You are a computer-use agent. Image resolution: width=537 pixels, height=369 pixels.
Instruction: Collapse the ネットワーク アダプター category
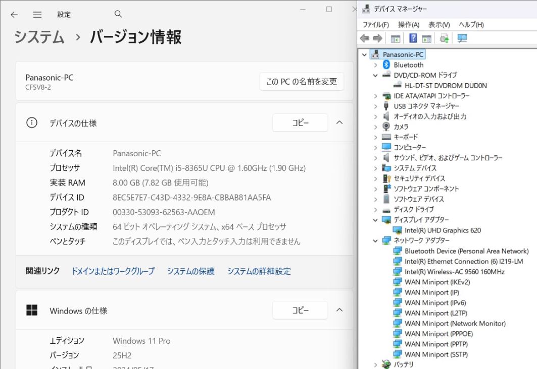375,241
